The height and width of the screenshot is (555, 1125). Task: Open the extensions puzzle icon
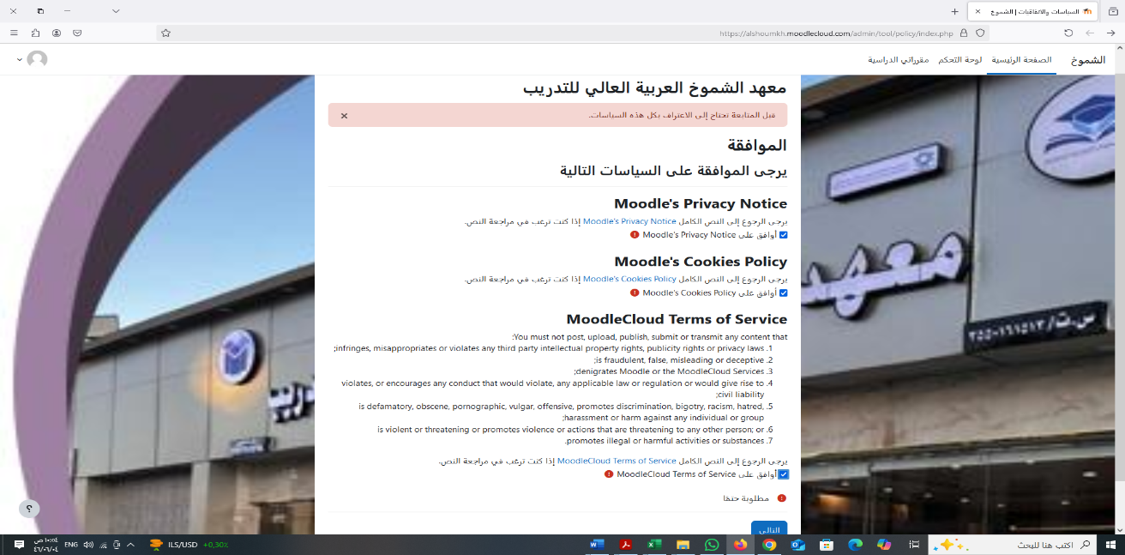tap(35, 33)
